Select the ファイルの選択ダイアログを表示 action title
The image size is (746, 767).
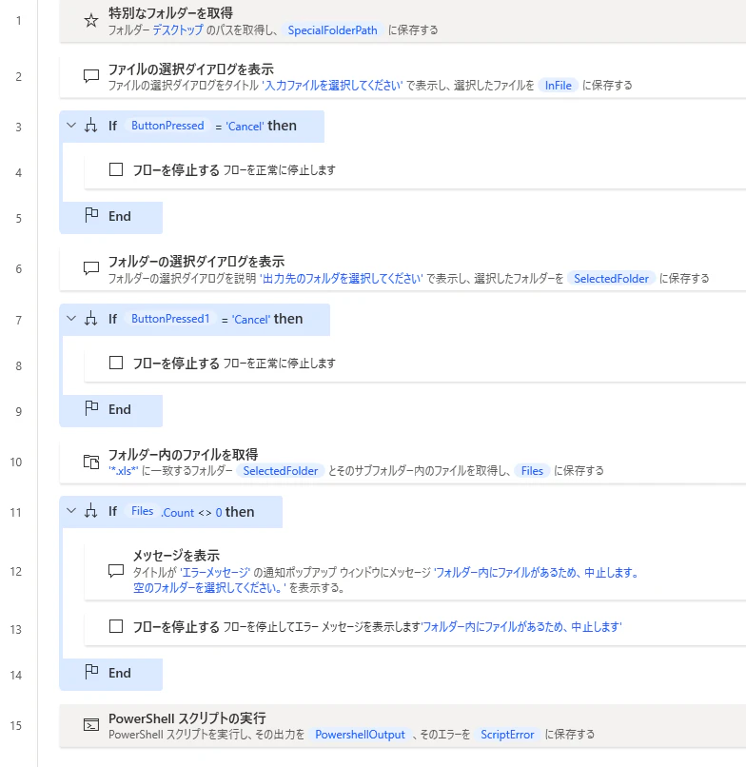[x=190, y=69]
